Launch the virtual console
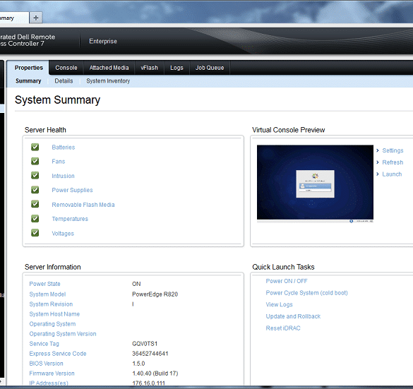 [392, 174]
